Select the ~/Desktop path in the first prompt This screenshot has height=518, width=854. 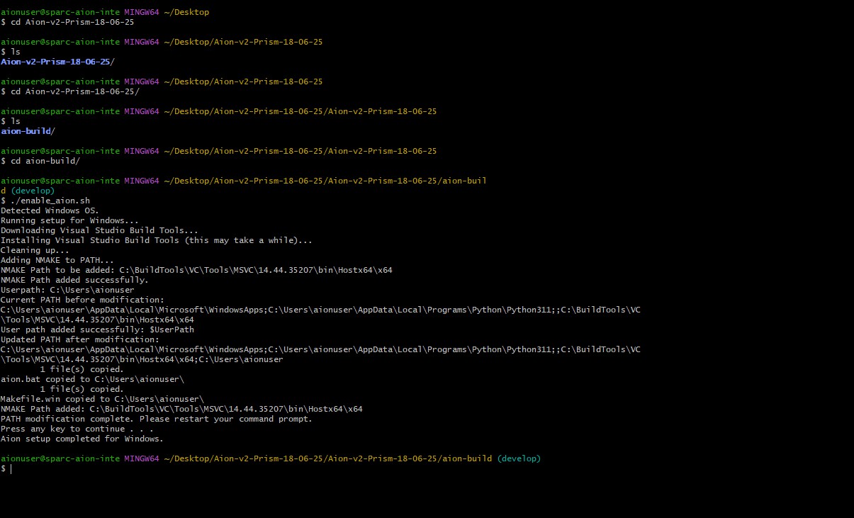click(185, 12)
